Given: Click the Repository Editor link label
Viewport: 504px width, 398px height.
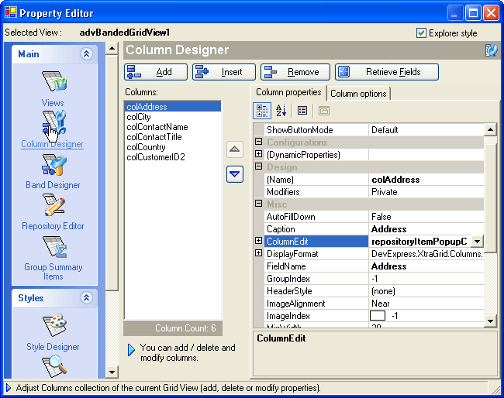Looking at the screenshot, I should click(53, 226).
